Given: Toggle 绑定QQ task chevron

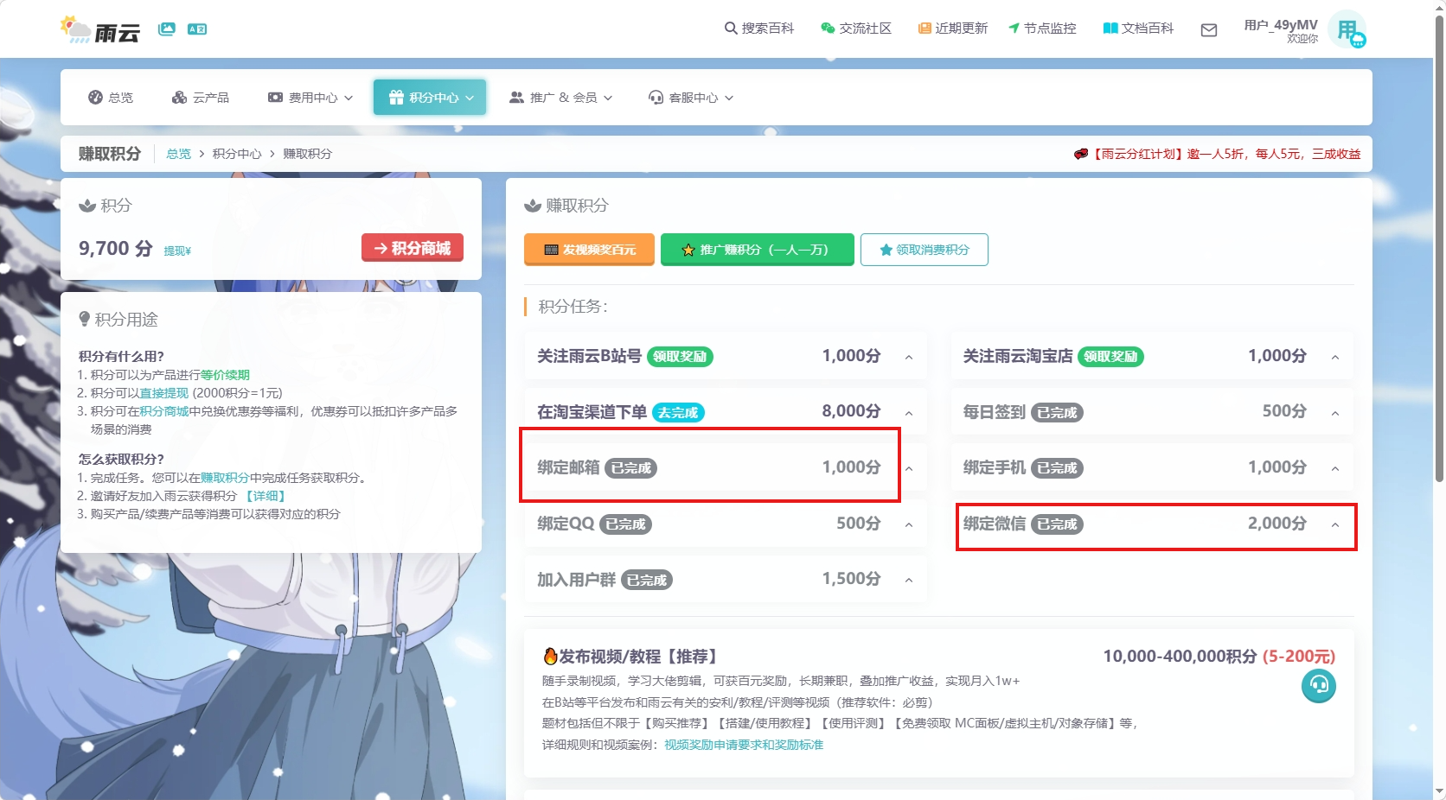Looking at the screenshot, I should click(909, 524).
